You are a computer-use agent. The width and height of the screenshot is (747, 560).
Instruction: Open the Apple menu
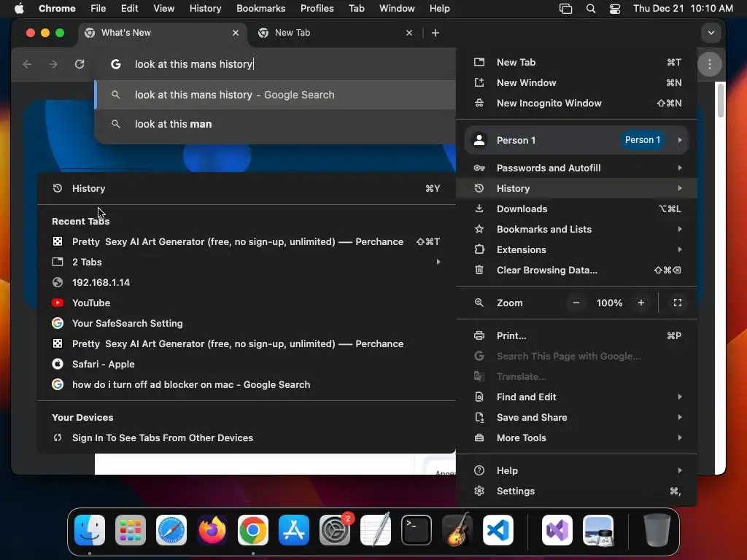(x=18, y=9)
